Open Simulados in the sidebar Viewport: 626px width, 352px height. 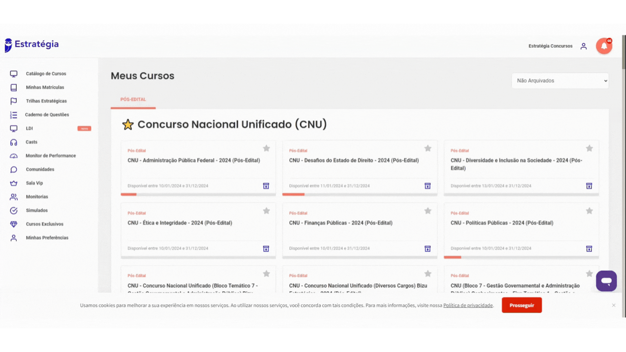point(37,211)
